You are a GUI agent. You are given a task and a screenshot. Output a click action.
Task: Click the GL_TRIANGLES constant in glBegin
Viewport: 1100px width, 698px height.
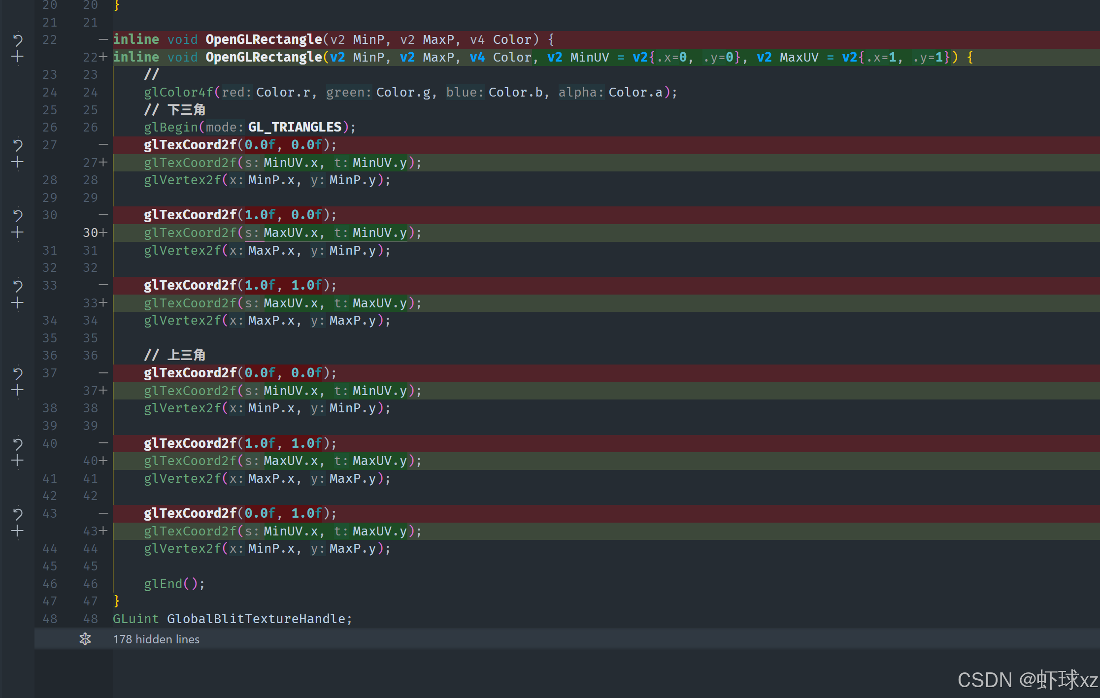[x=294, y=127]
